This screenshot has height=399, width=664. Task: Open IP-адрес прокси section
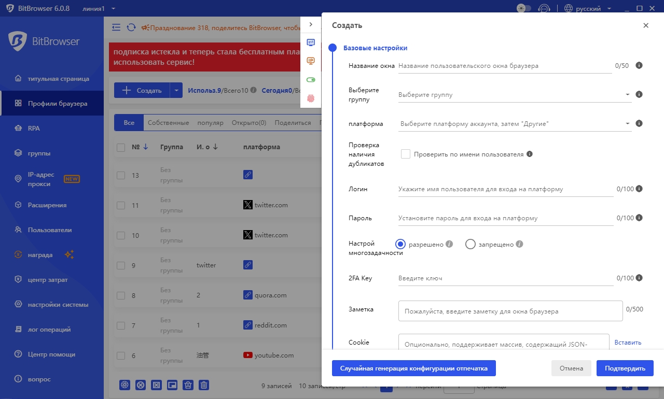click(x=52, y=179)
